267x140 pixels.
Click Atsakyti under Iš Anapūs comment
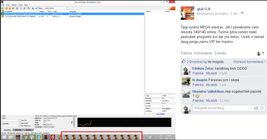pyautogui.click(x=211, y=85)
